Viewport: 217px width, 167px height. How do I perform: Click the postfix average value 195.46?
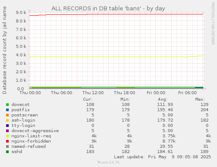(165, 110)
